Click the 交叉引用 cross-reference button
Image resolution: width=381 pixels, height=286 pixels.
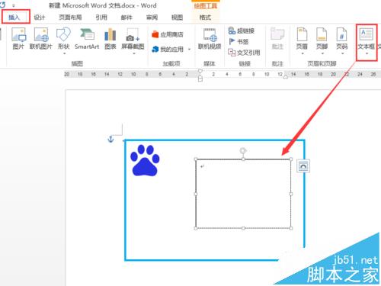pos(244,53)
